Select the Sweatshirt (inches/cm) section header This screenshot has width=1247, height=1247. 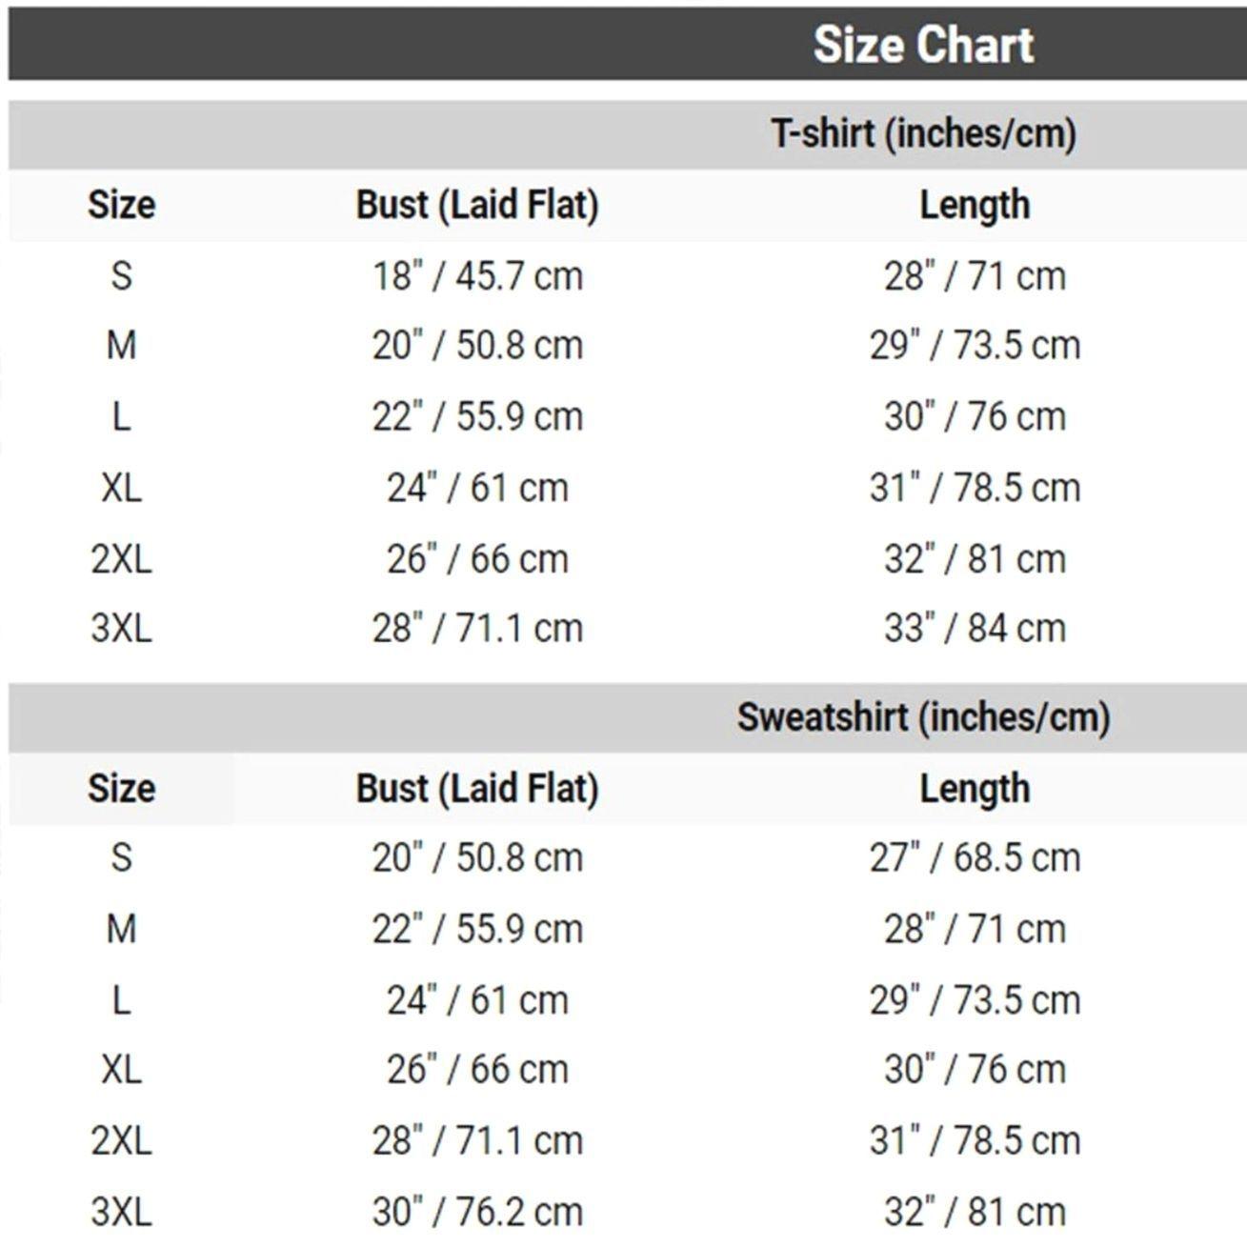click(923, 717)
